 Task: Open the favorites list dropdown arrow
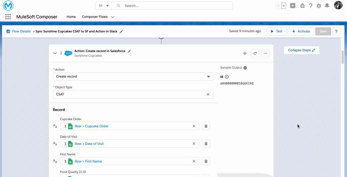[284, 6]
